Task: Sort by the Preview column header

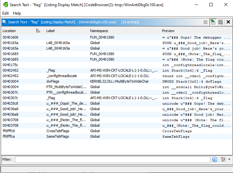Action: coord(168,31)
